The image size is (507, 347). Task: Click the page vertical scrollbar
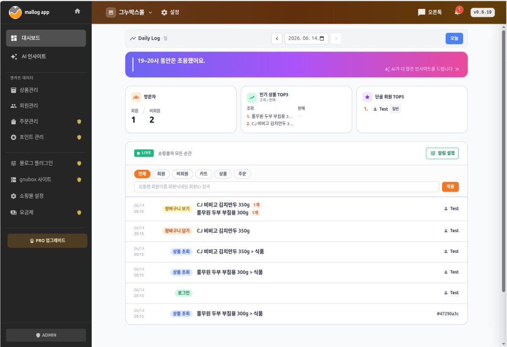coord(503,160)
